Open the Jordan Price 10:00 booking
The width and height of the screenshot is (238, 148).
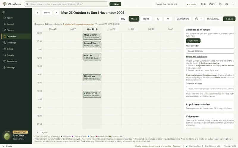(x=92, y=45)
